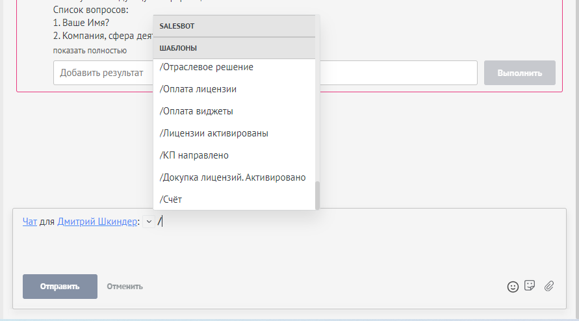Pick the /Лицензии активированы template
Image resolution: width=579 pixels, height=321 pixels.
[214, 133]
